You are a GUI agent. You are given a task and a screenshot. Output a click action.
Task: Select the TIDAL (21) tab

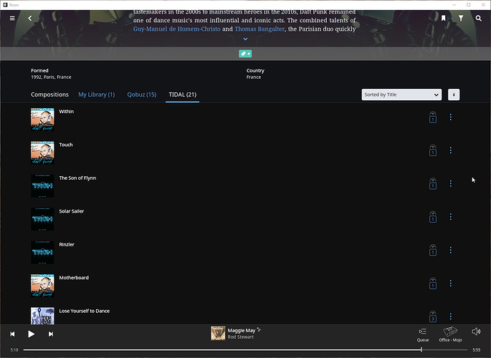click(182, 95)
